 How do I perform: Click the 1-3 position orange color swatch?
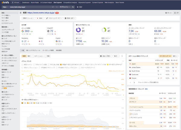[x=22, y=103]
